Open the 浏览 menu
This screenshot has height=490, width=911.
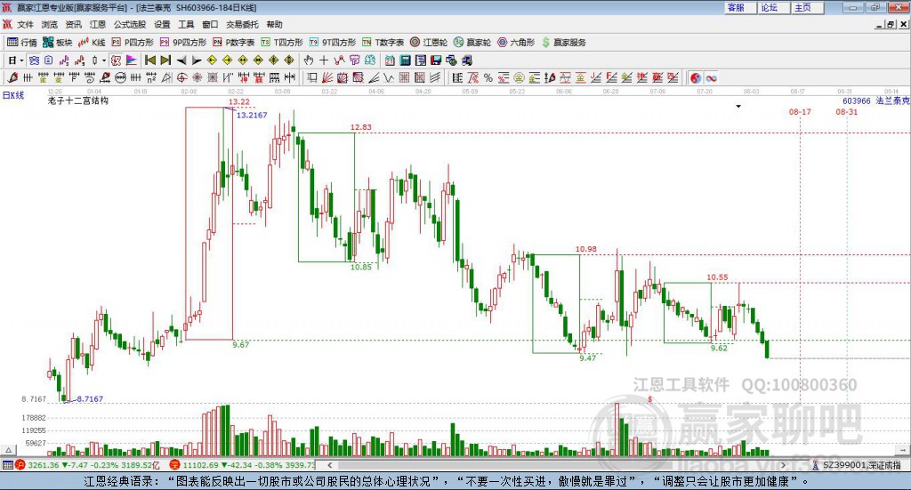[x=50, y=24]
